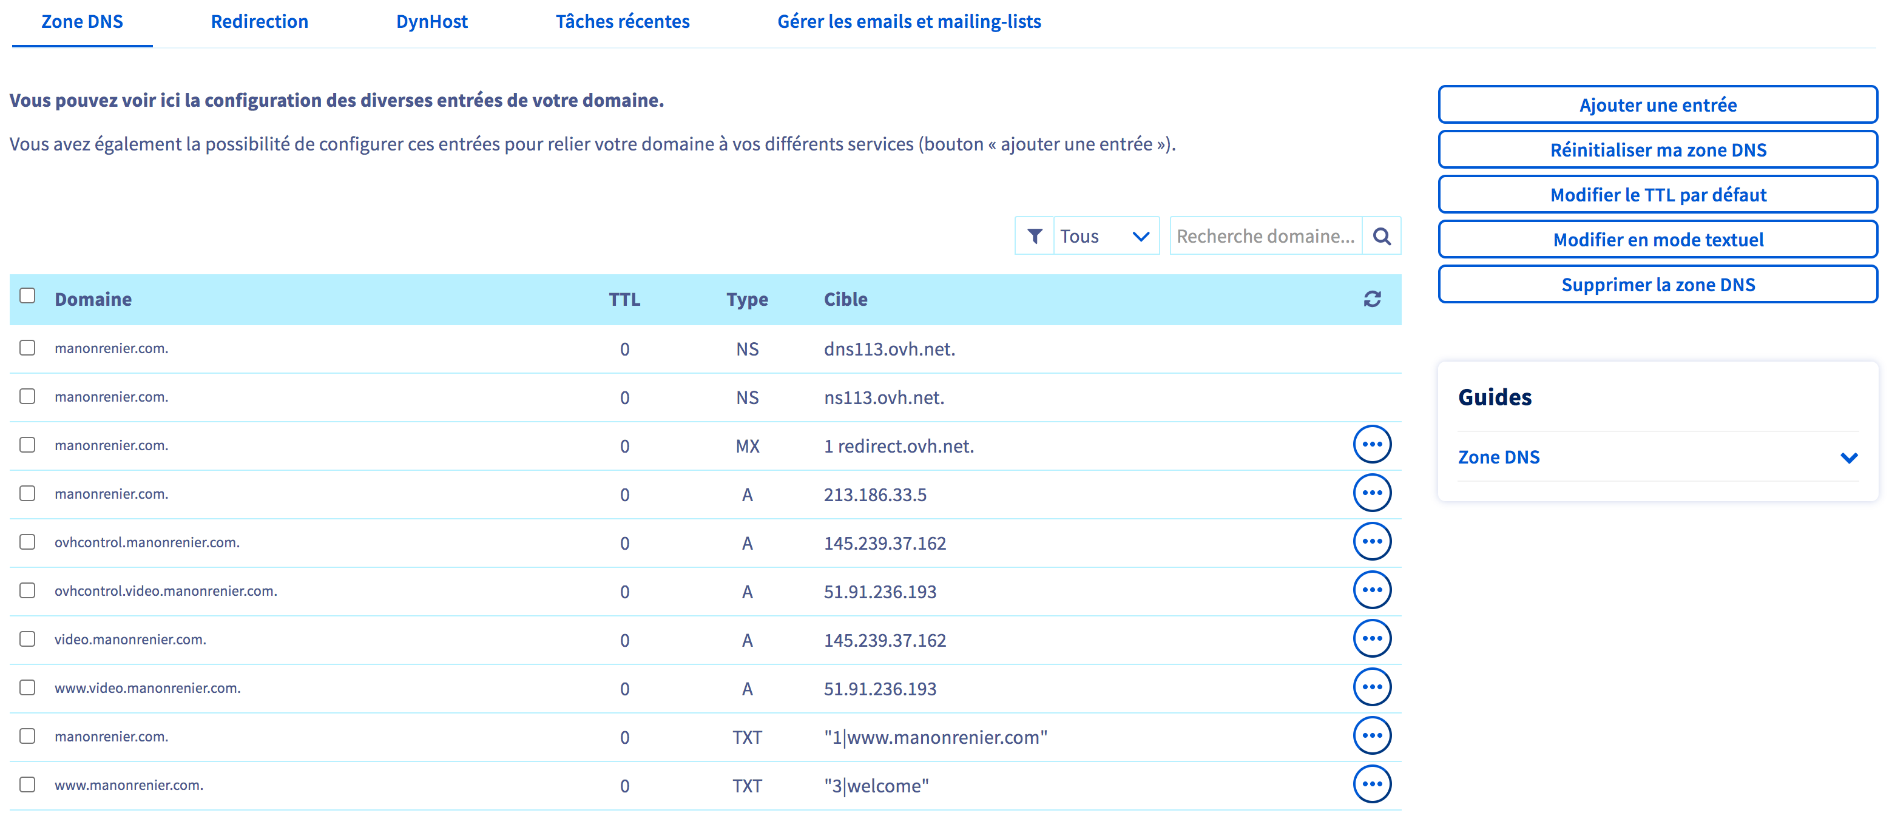Open actions menu for 213.186.33.5 A record
The height and width of the screenshot is (830, 1892).
(1371, 493)
